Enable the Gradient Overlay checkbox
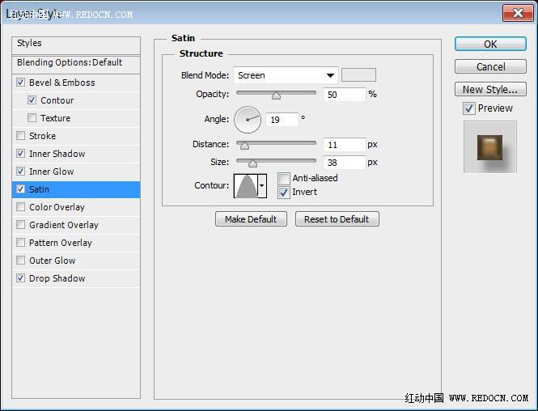This screenshot has height=411, width=538. (20, 225)
